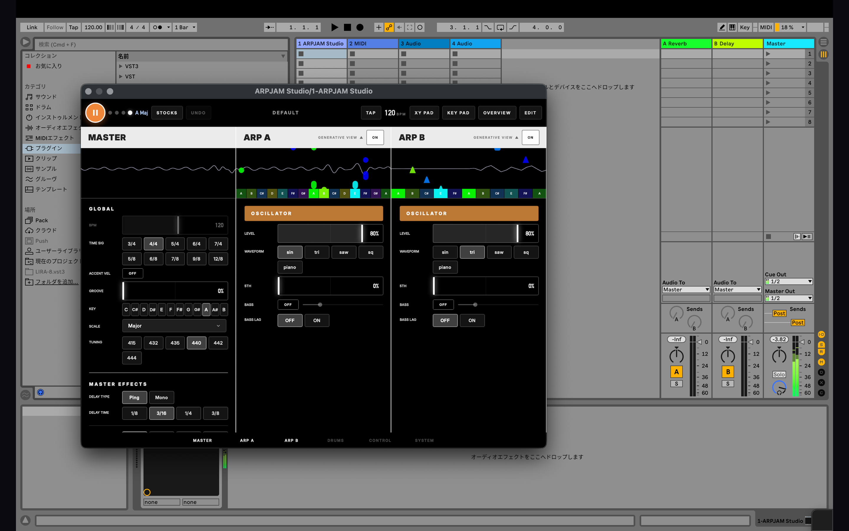Open B Delay Audio To Master dropdown
The height and width of the screenshot is (531, 849).
coord(738,290)
